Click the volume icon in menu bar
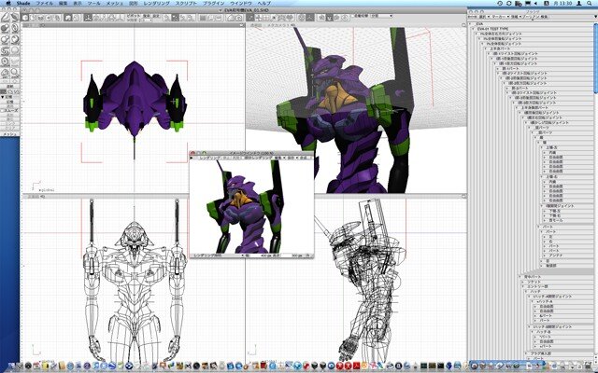Viewport: 598px width, 373px height. [535, 3]
